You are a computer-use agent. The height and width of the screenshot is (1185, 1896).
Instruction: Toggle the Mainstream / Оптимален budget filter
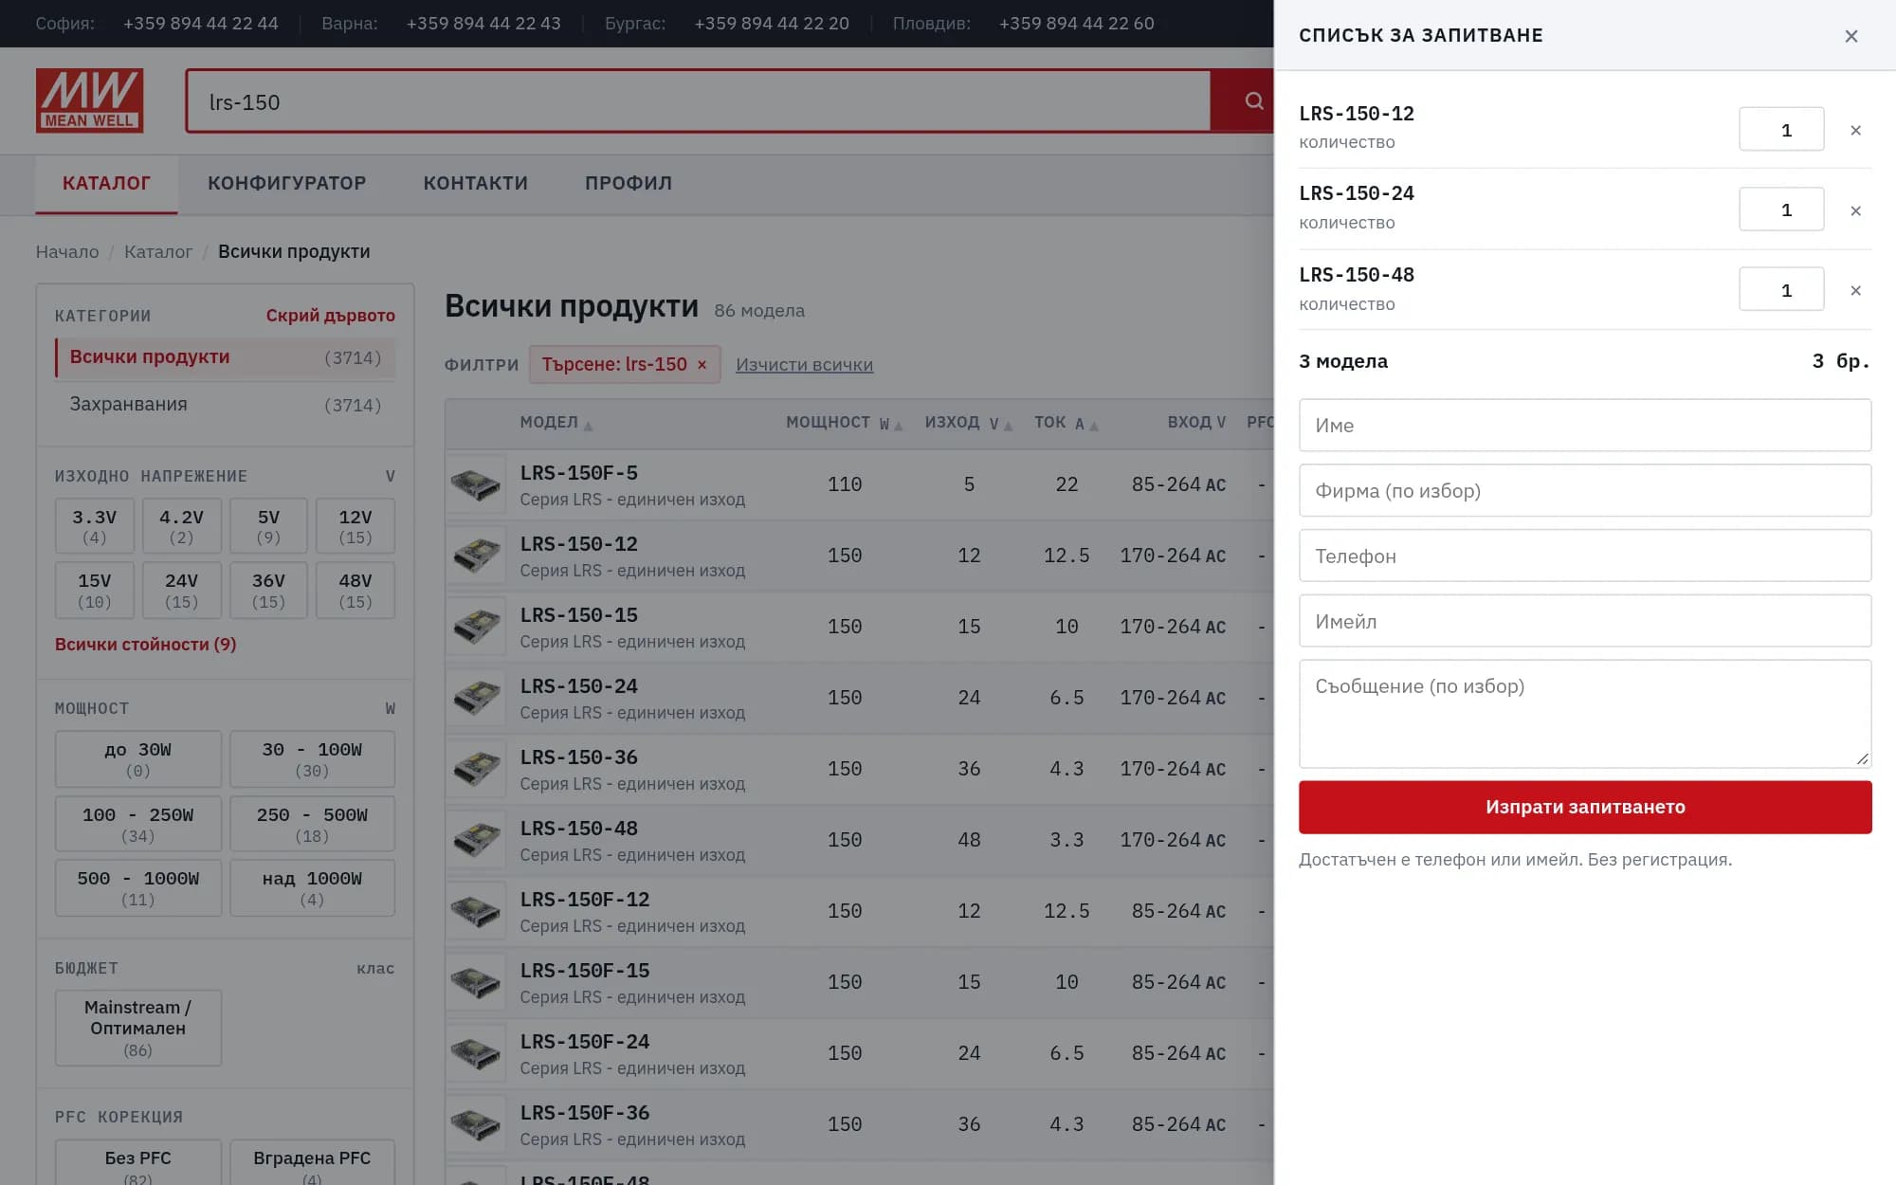tap(137, 1028)
